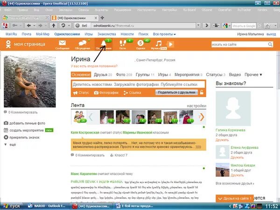
Task: Open лента настройки link
Action: [196, 106]
